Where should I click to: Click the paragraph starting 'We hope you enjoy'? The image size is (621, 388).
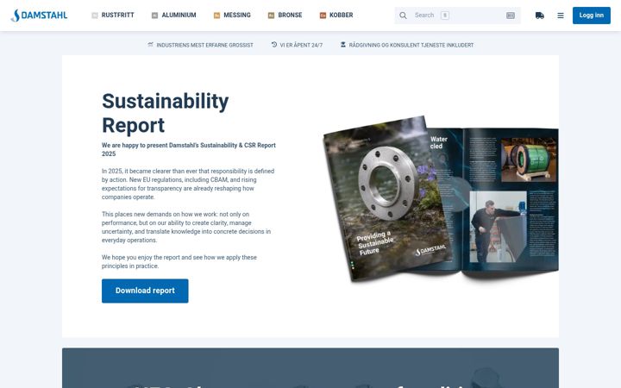coord(179,262)
